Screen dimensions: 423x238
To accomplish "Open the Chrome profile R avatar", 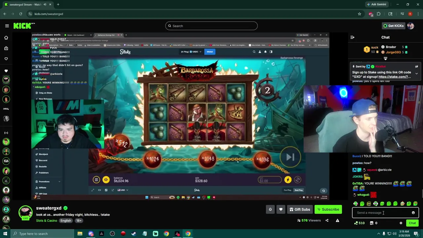I will click(x=410, y=14).
